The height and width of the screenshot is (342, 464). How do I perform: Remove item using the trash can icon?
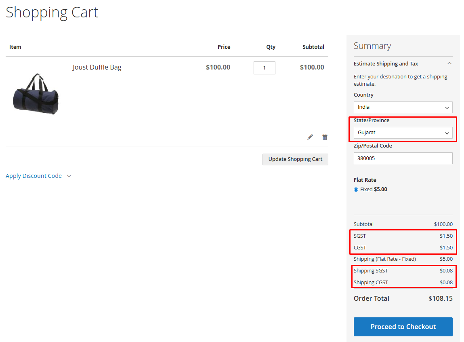tap(325, 137)
